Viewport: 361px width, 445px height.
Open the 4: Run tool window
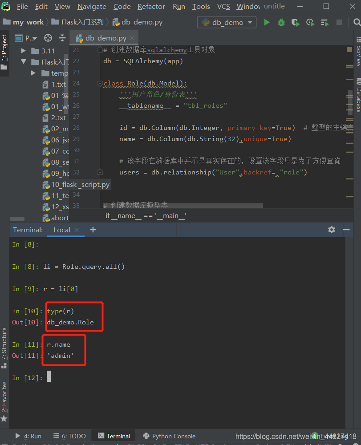point(28,436)
